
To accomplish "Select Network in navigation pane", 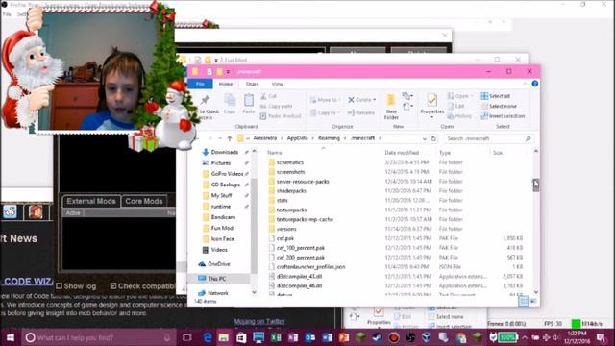I will tap(218, 293).
